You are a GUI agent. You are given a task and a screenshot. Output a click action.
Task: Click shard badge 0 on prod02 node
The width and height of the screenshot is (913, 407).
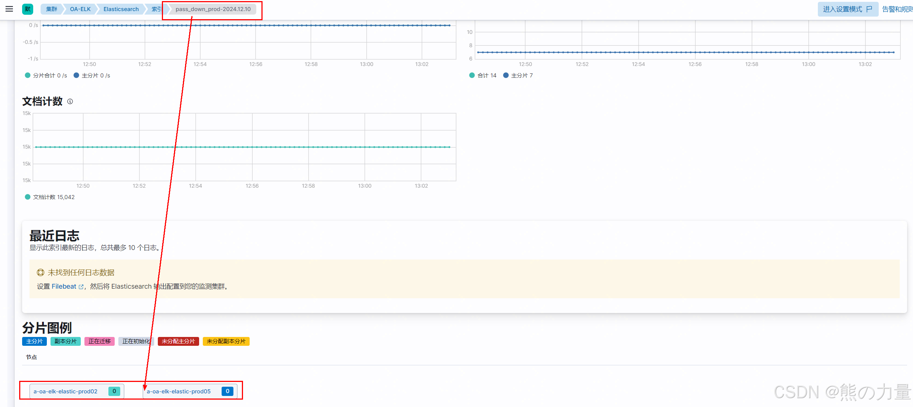tap(114, 391)
